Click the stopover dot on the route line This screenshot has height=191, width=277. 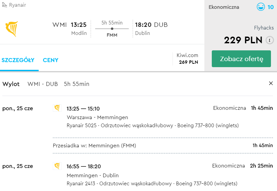coord(112,29)
